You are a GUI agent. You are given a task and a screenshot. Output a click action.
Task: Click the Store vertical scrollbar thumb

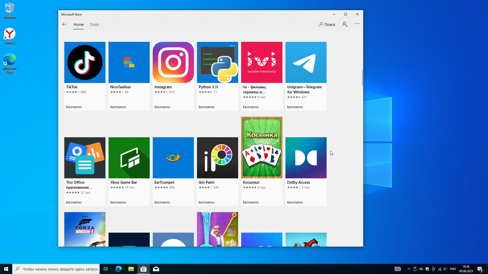[x=362, y=78]
